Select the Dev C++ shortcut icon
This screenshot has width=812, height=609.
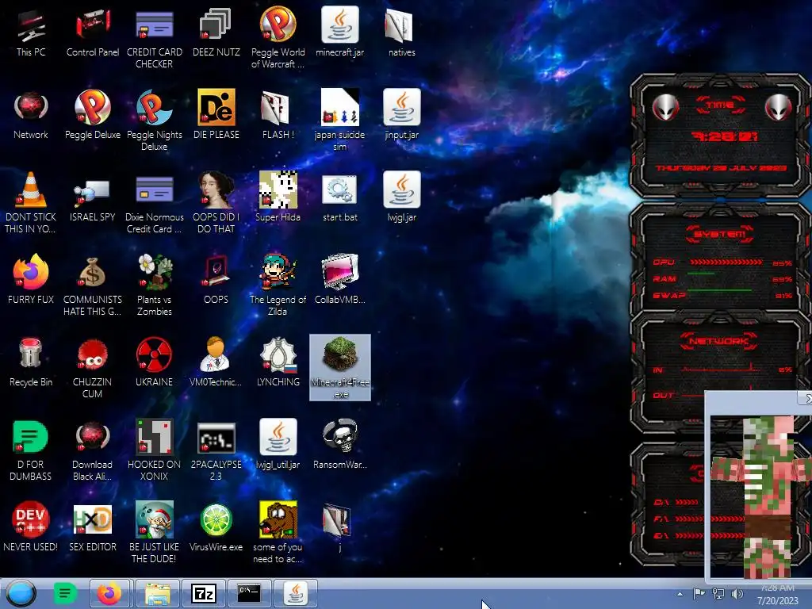[31, 519]
